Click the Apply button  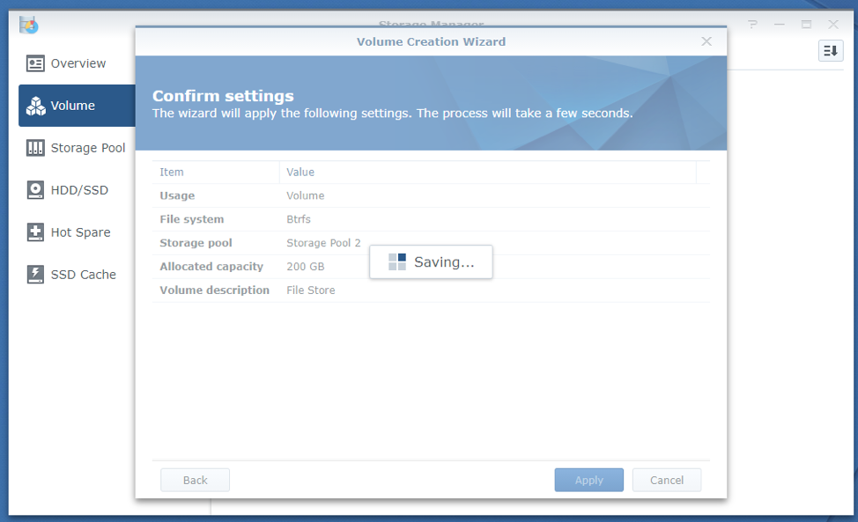(x=588, y=480)
